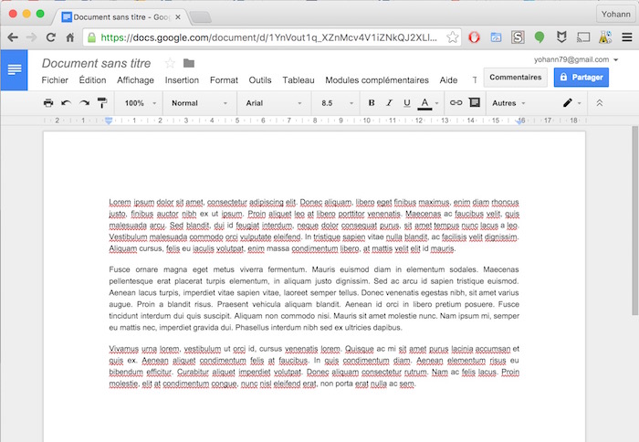Open the Docs home menu icon
Screen dimensions: 639x442
(15, 70)
